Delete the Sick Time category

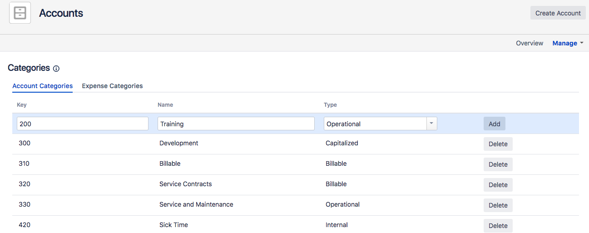coord(498,226)
